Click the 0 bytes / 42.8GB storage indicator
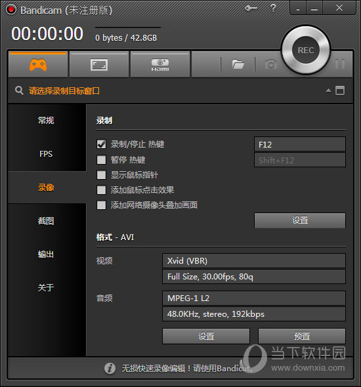This screenshot has height=387, width=361. (126, 38)
